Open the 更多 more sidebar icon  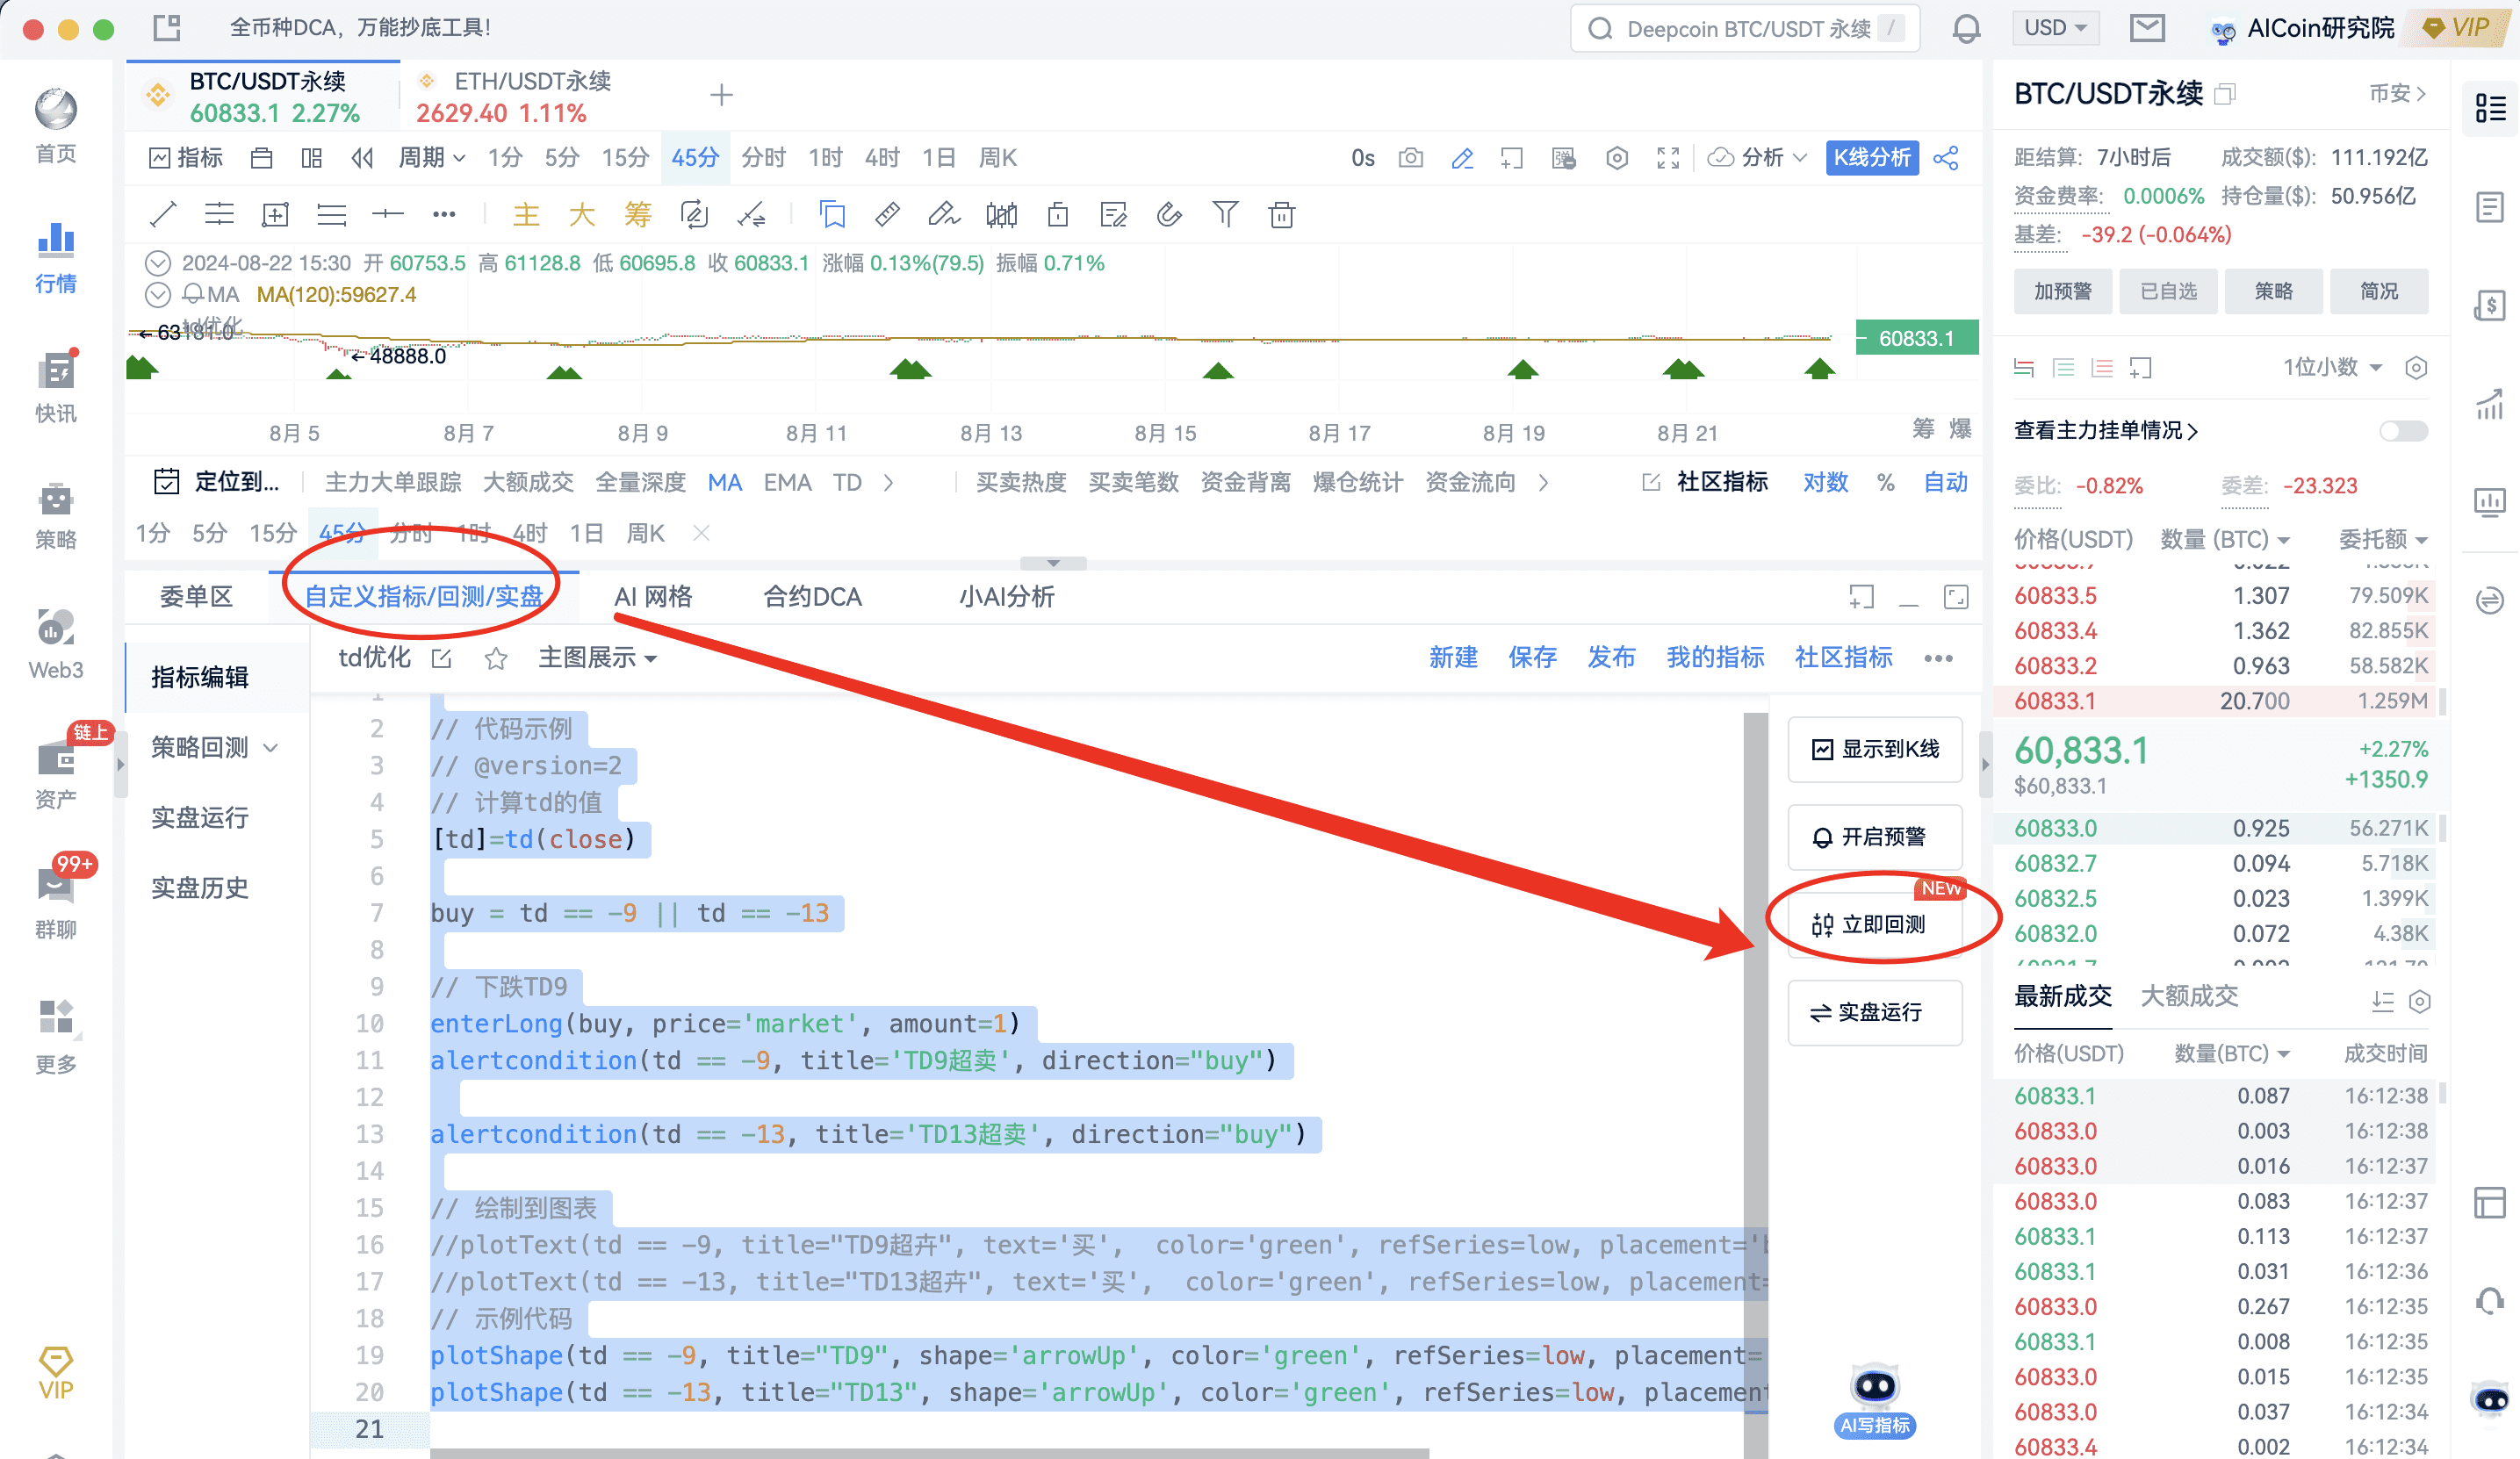56,1036
